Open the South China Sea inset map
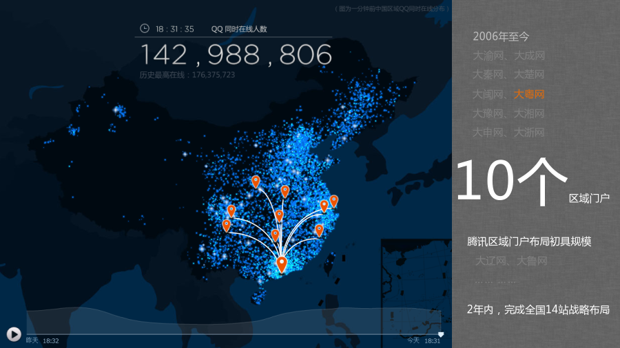 click(x=416, y=293)
